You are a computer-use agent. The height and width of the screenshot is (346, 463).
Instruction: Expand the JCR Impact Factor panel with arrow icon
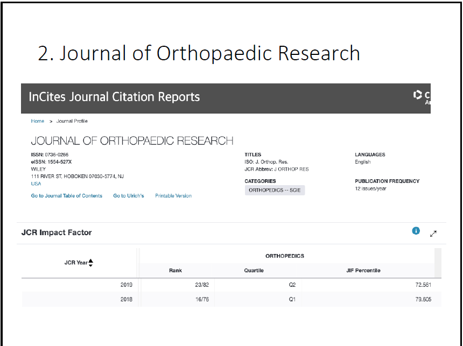pyautogui.click(x=433, y=234)
